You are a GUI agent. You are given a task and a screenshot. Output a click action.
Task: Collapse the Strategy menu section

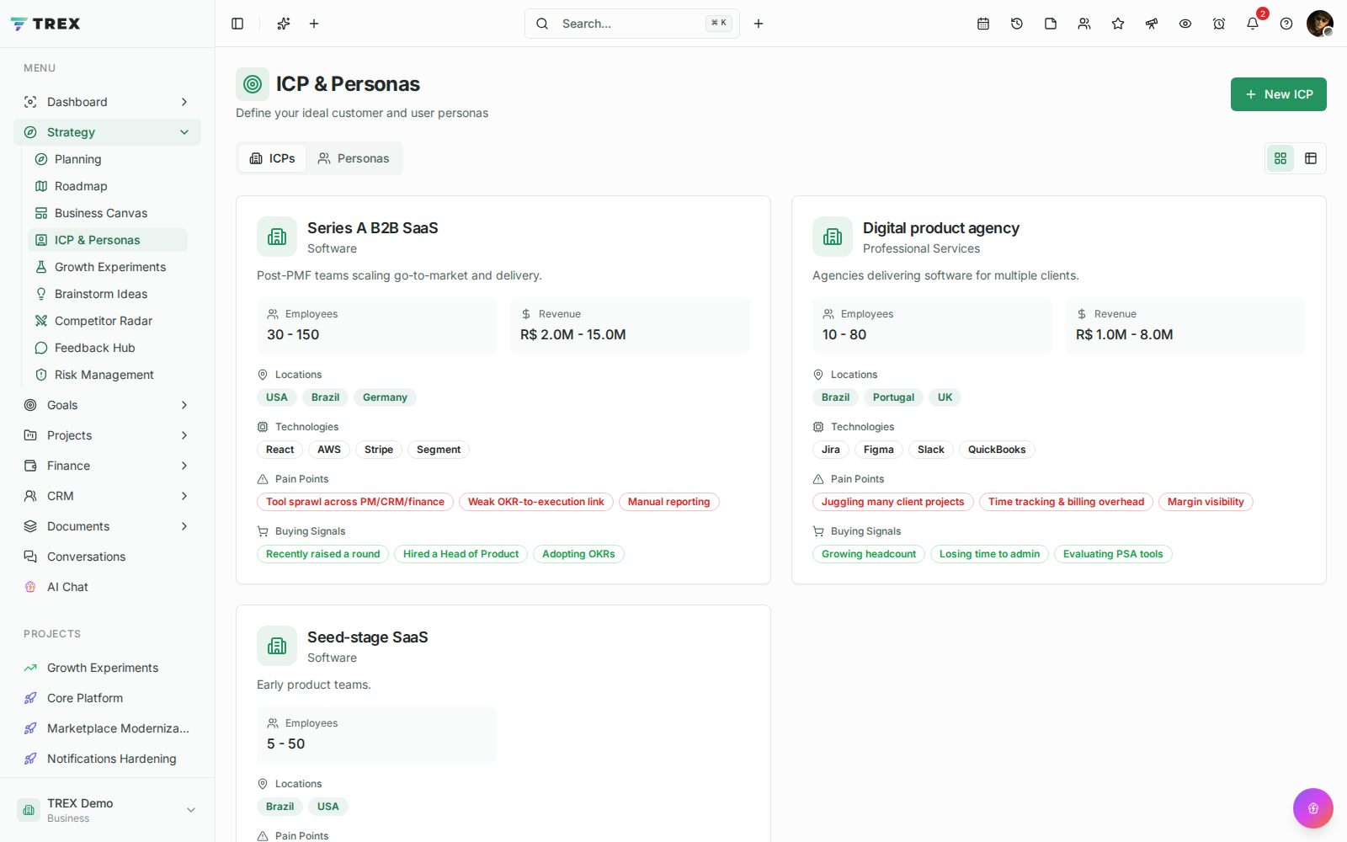107,132
